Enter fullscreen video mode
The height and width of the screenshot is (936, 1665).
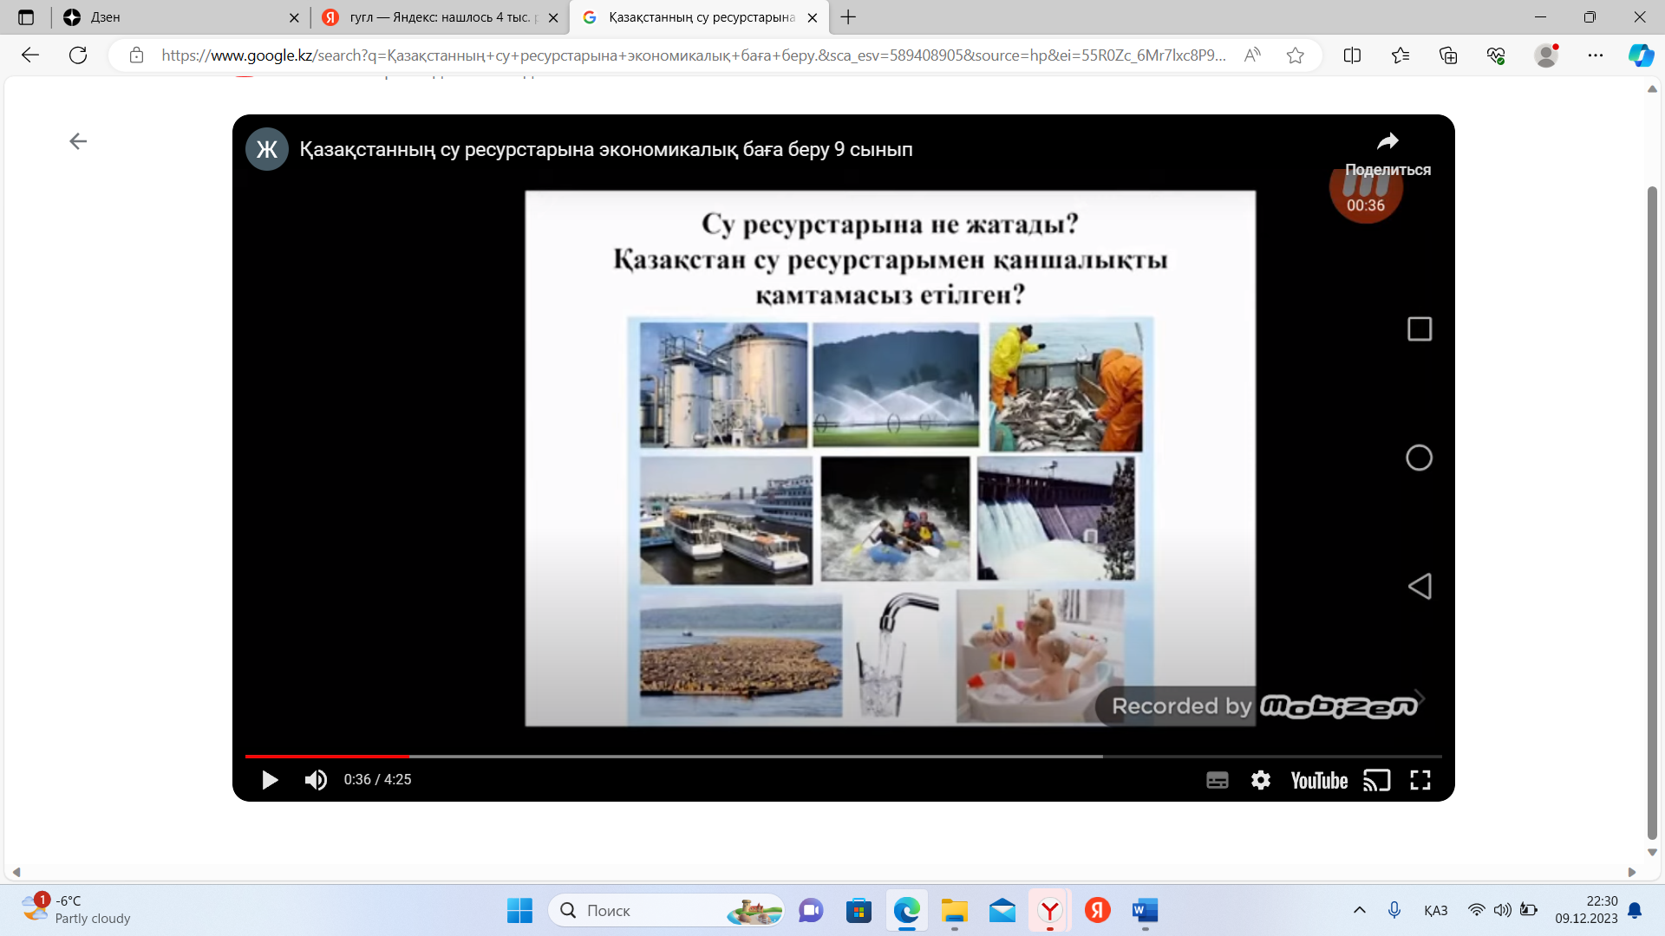(x=1420, y=780)
